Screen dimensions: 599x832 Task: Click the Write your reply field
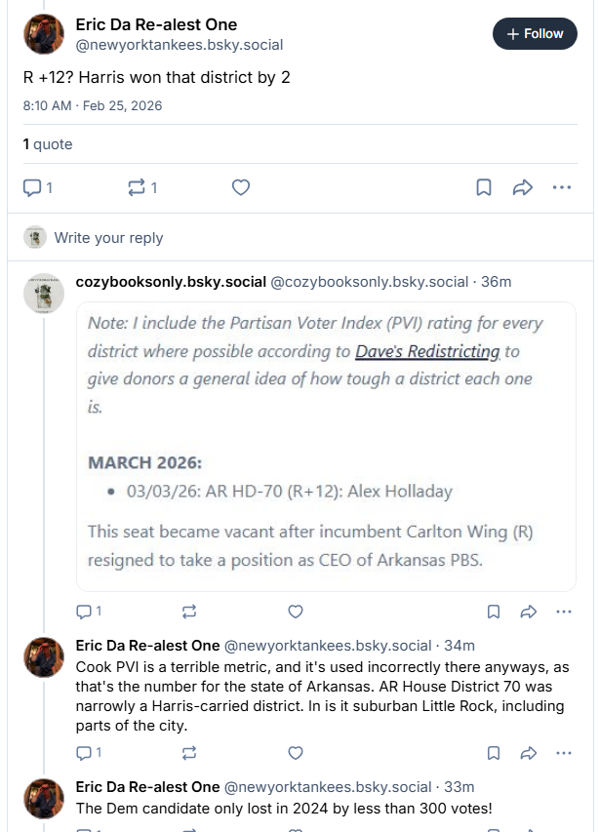coord(108,237)
